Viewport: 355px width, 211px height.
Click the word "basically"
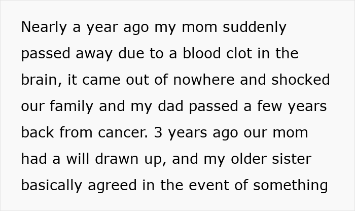[x=52, y=185]
